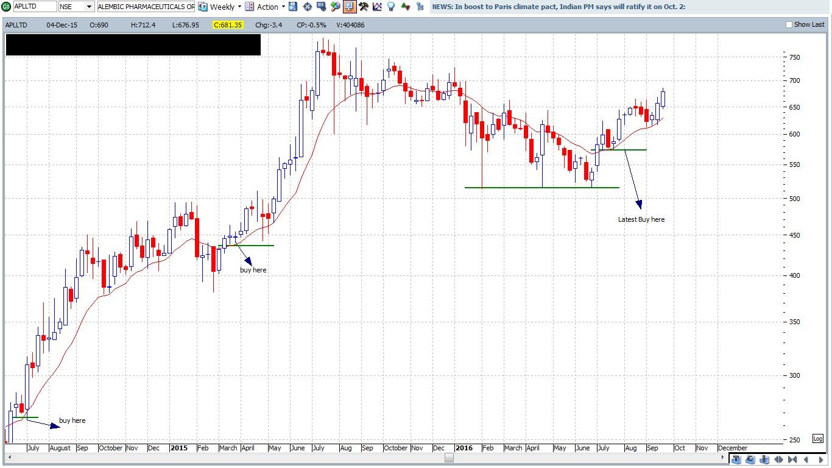Click the T text tool icon at bottom

click(x=736, y=459)
